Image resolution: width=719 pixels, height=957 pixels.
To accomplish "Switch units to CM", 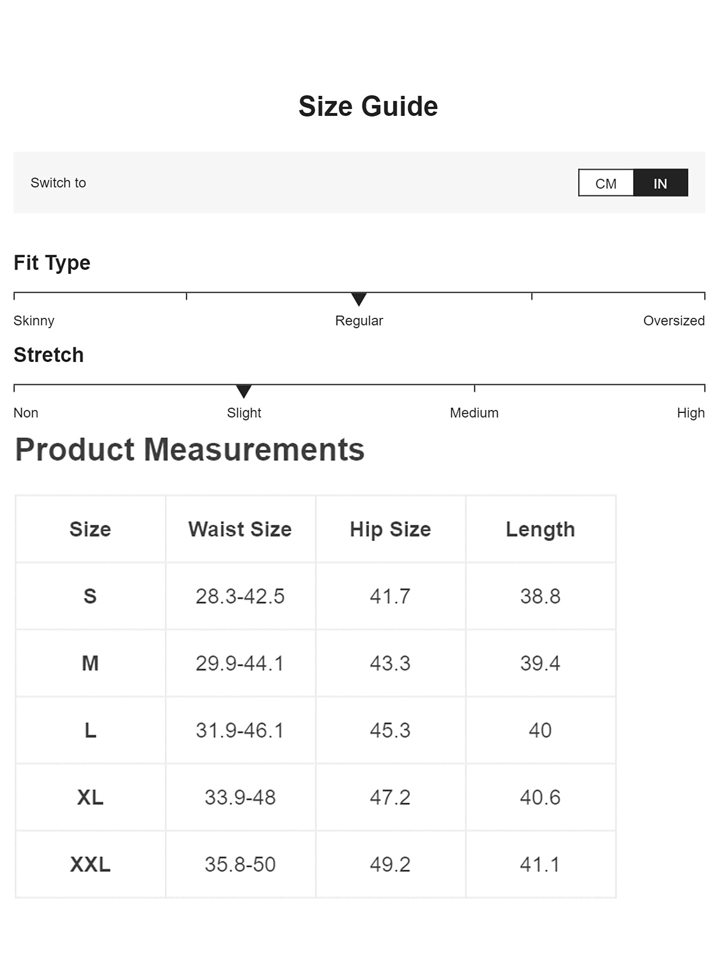I will tap(606, 183).
